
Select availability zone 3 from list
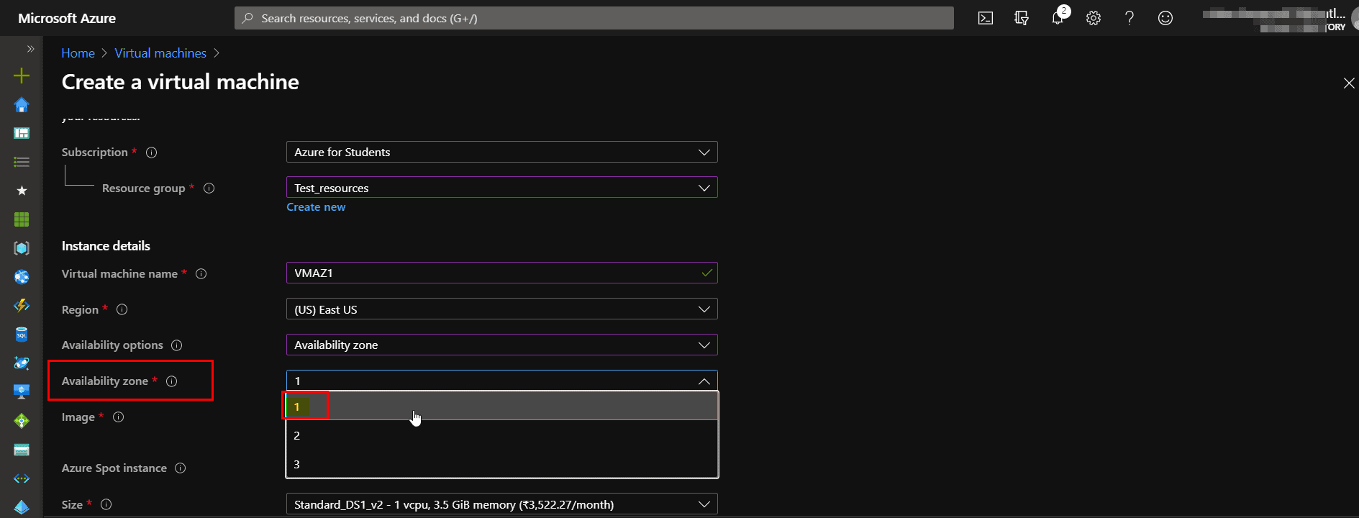point(502,464)
